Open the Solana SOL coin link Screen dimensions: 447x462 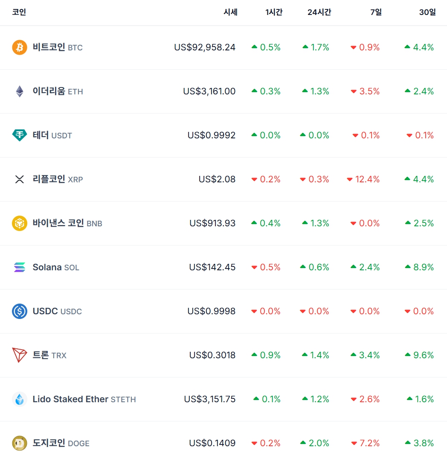click(55, 267)
